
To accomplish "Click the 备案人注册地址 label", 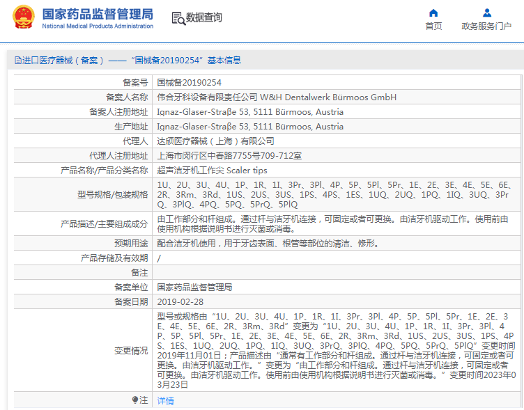I will pyautogui.click(x=118, y=112).
